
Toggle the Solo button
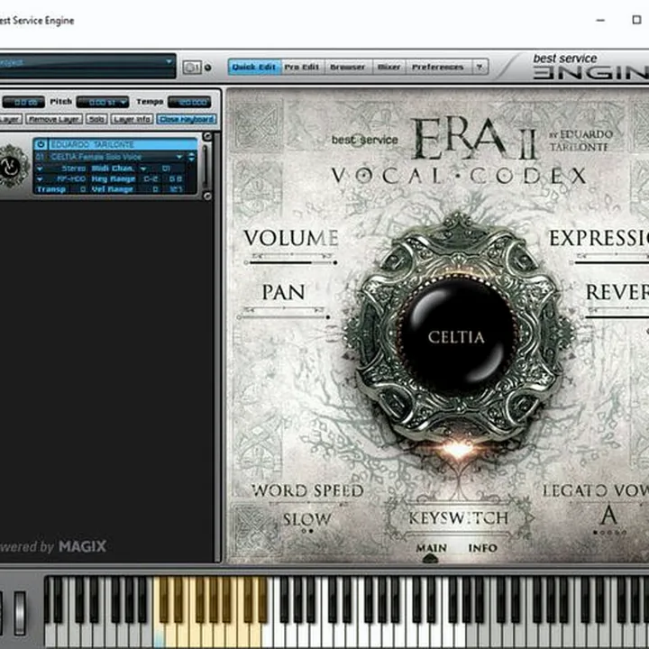(x=96, y=120)
